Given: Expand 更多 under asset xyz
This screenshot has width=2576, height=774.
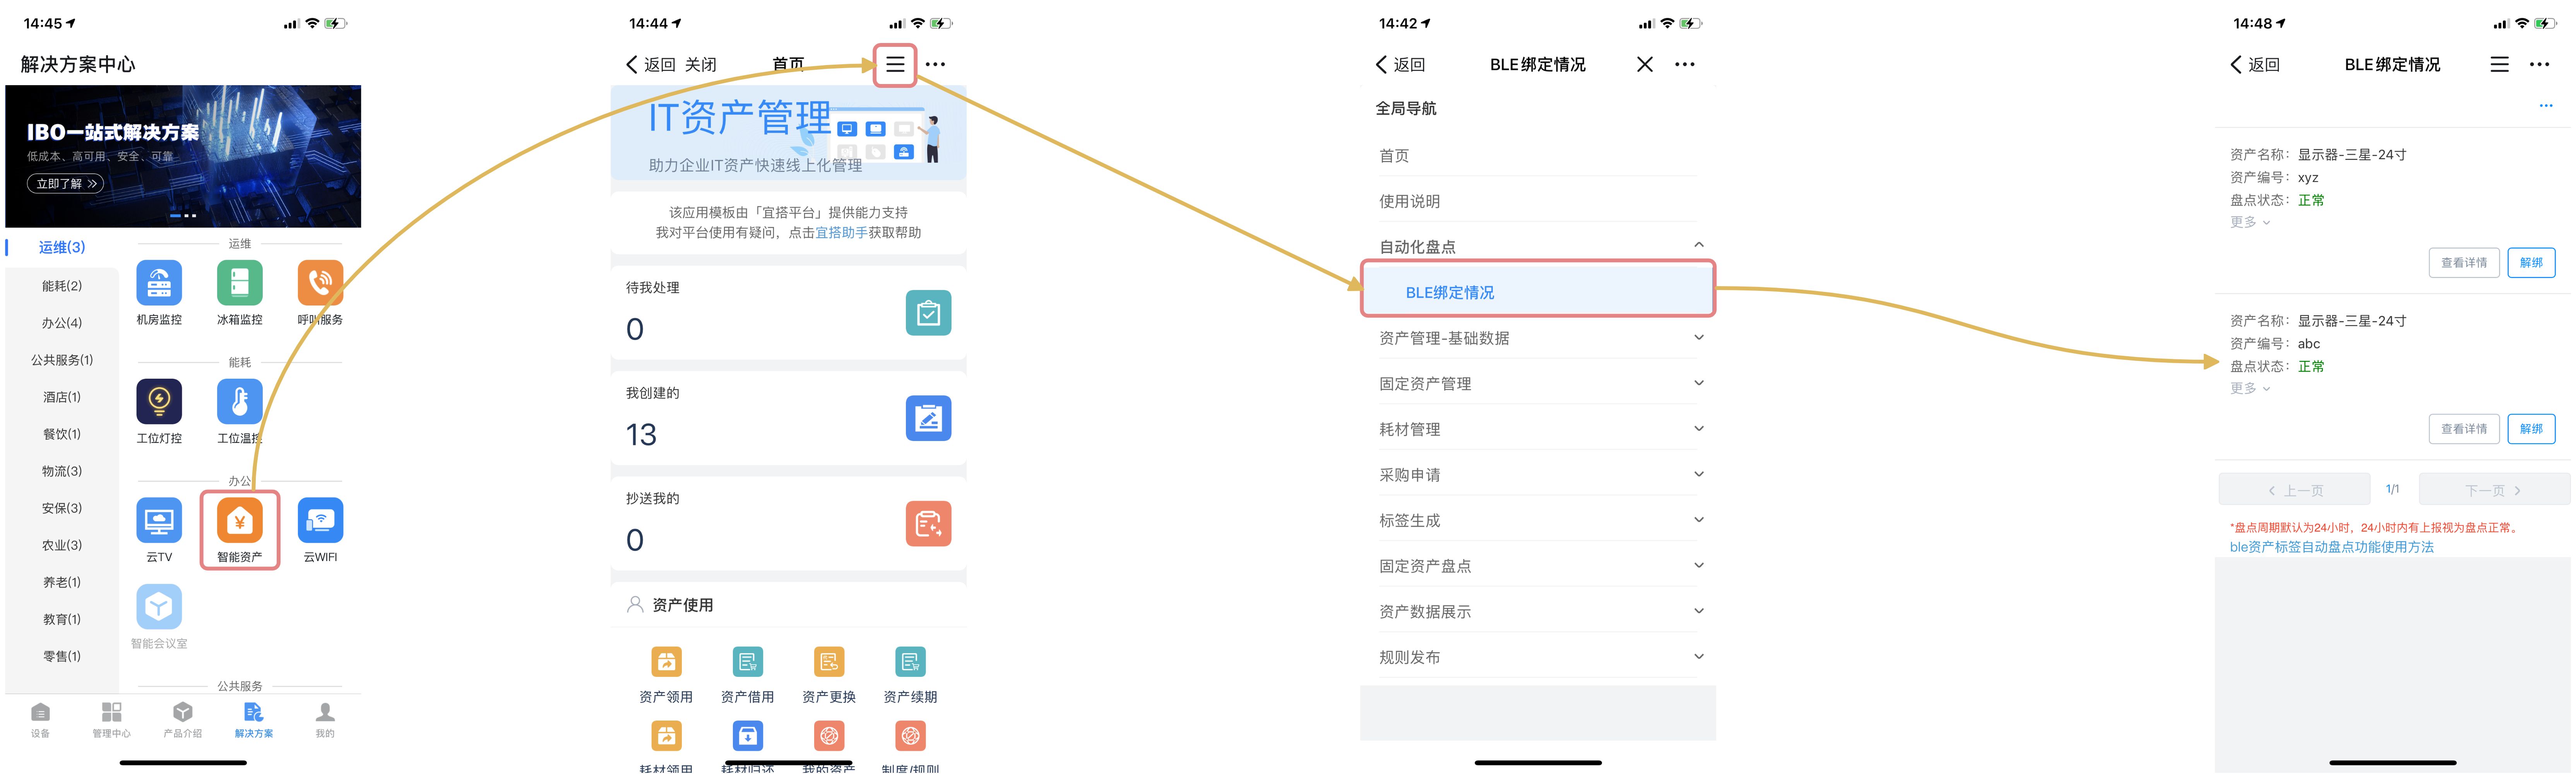Looking at the screenshot, I should coord(2250,222).
